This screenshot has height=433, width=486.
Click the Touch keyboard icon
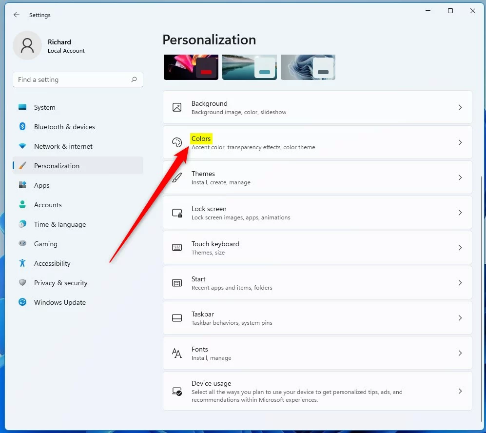click(177, 247)
